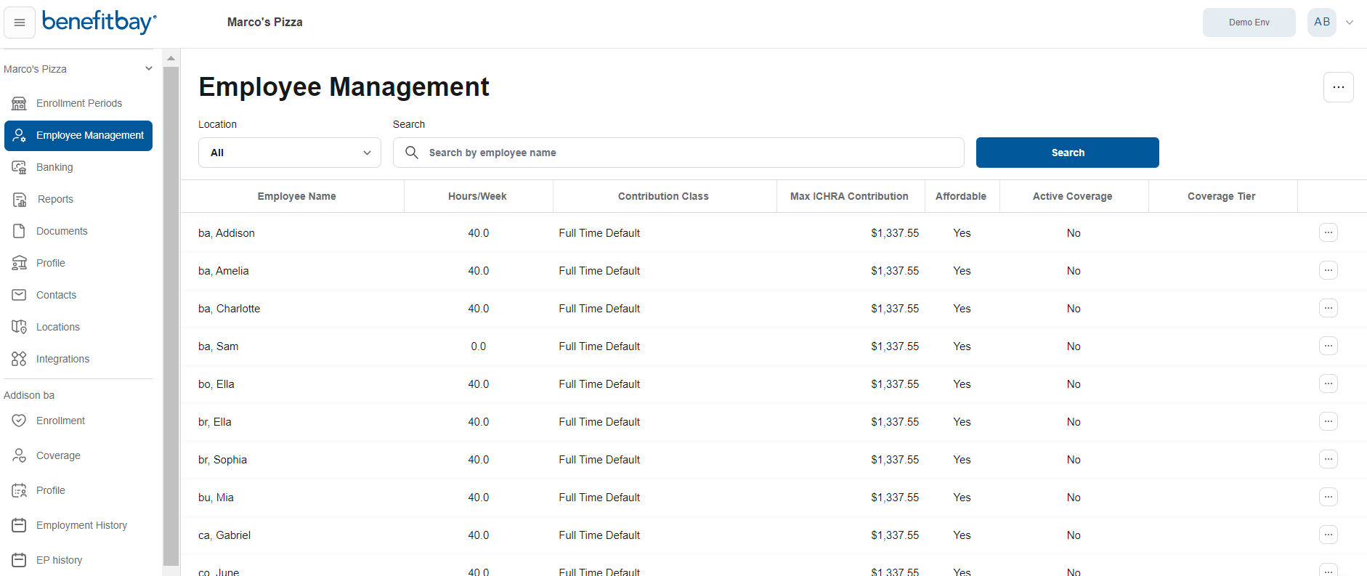The height and width of the screenshot is (576, 1367).
Task: Click the Contacts envelope icon
Action: (x=19, y=295)
